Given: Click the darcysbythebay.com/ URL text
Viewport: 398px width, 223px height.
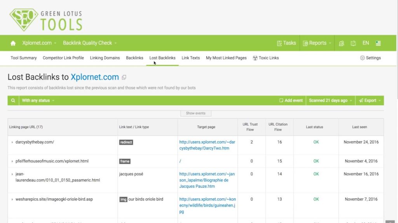Looking at the screenshot, I should (35, 142).
